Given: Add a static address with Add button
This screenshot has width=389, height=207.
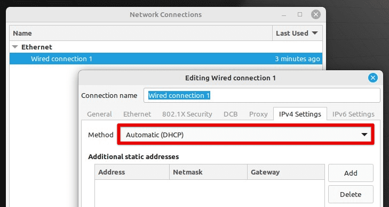Looking at the screenshot, I should 351,173.
